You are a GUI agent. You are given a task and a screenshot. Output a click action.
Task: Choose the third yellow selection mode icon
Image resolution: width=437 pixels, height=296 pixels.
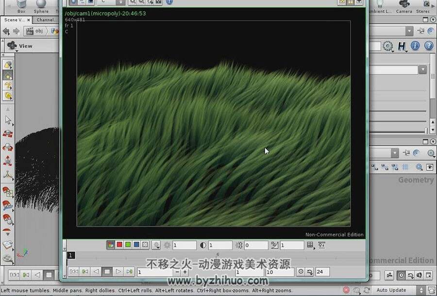click(8, 85)
